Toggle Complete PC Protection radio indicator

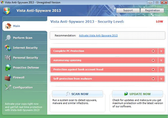[x=153, y=51]
